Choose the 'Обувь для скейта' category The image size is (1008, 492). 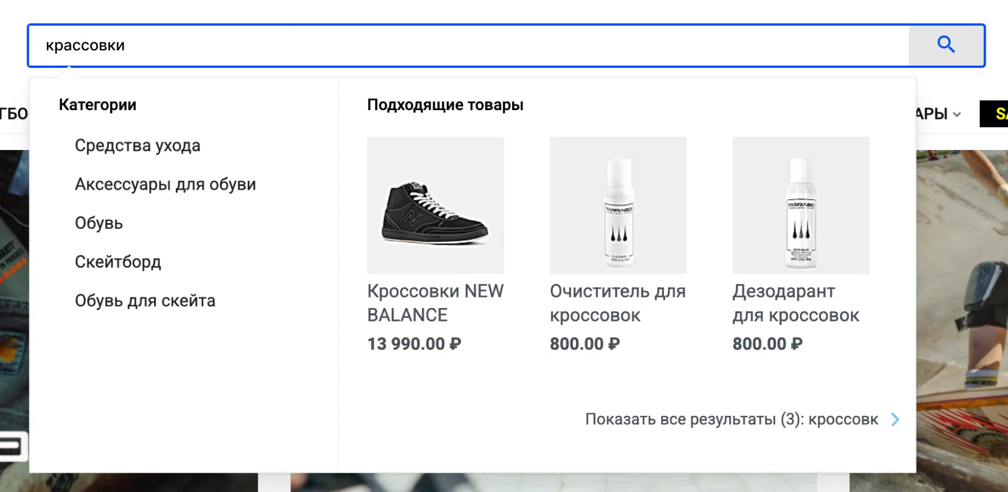pyautogui.click(x=145, y=300)
